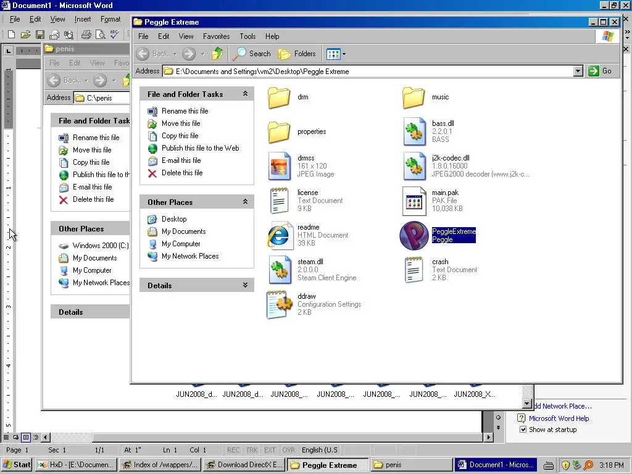
Task: Go up one folder level in Peggle Extreme
Action: tap(217, 53)
